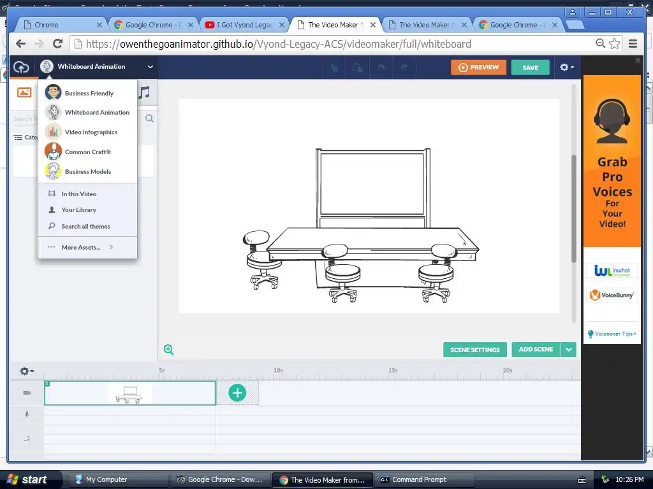653x489 pixels.
Task: Click the Paste icon in toolbar
Action: tap(357, 67)
